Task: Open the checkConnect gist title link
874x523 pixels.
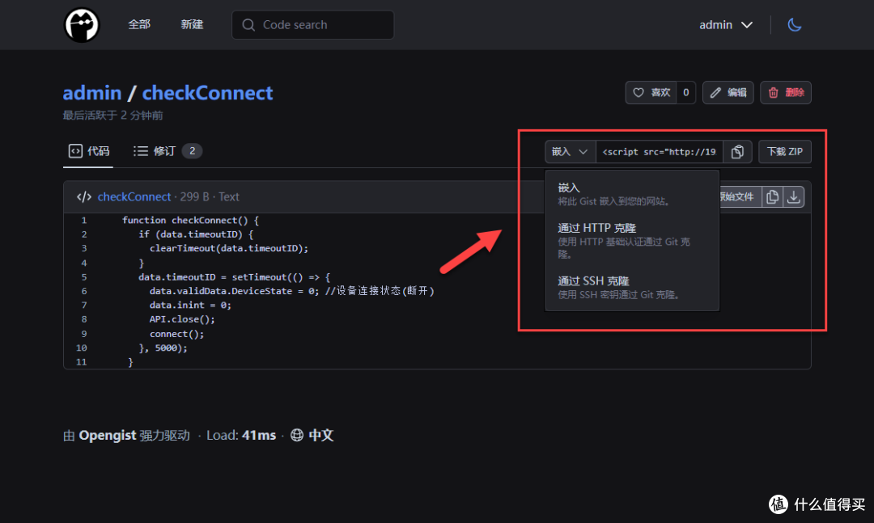Action: 207,93
